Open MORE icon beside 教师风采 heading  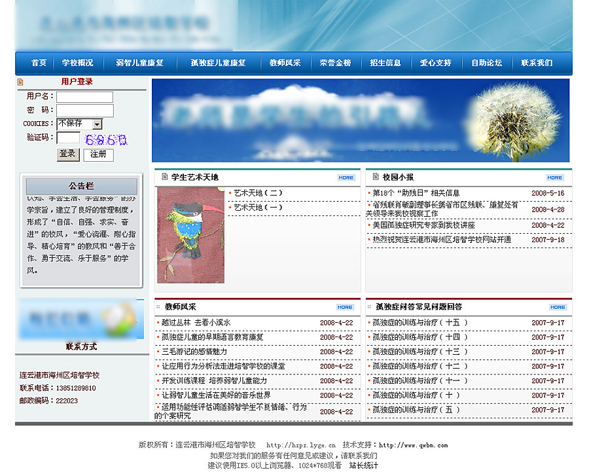345,307
